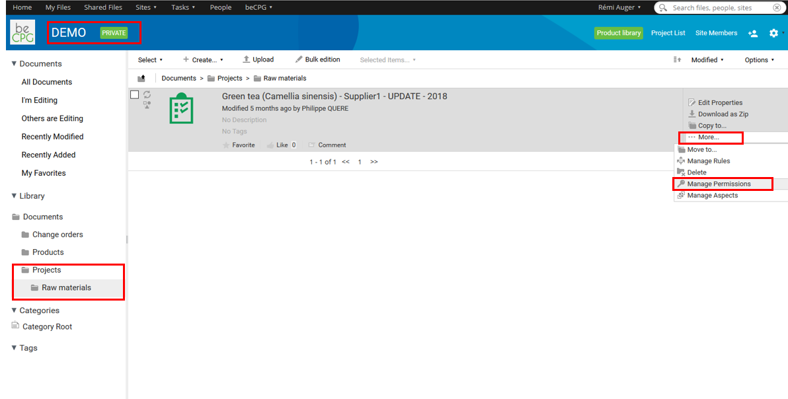
Task: Click the Projects folder icon in breadcrumb
Action: [211, 79]
